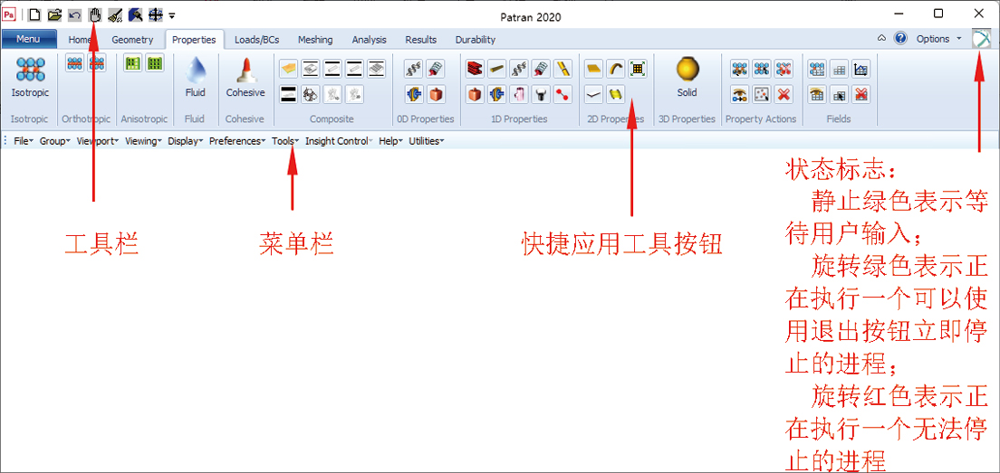Open the Utilities menu
1000x473 pixels.
click(426, 141)
